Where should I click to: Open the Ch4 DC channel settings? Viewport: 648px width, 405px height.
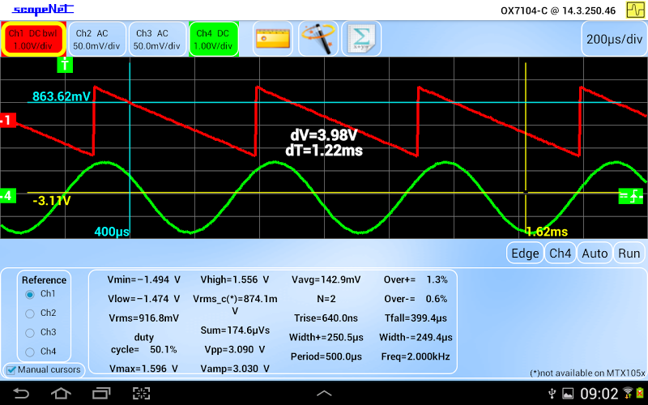[x=214, y=39]
